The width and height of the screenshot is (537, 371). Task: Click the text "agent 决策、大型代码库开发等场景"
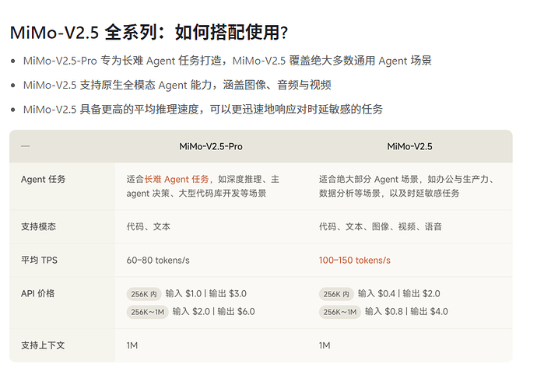pos(196,194)
